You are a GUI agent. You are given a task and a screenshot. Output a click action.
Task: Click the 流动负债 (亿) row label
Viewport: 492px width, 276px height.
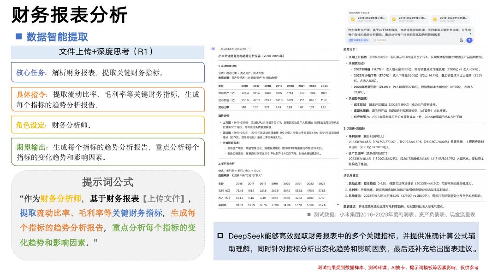(x=226, y=100)
